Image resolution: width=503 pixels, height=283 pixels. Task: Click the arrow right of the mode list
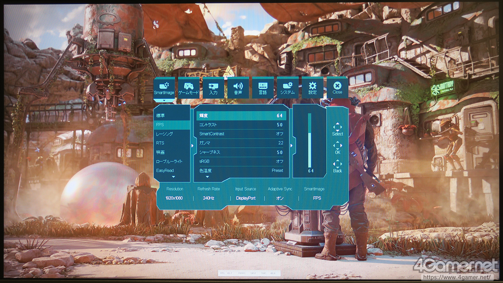(192, 145)
